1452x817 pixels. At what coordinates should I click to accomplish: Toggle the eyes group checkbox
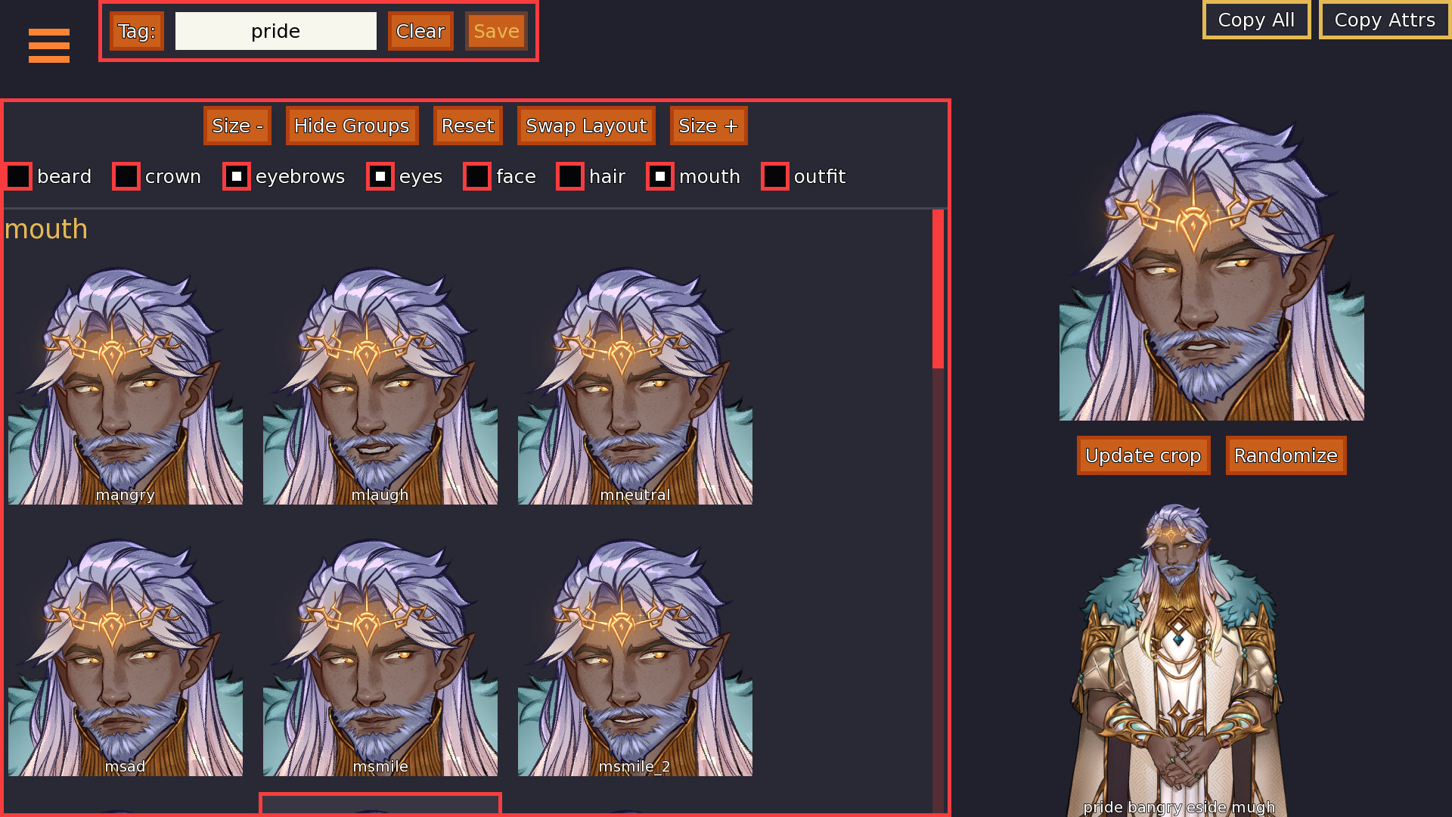(380, 176)
